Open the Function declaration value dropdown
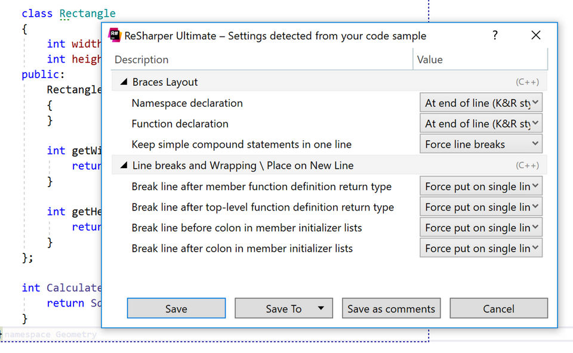The image size is (573, 353). (481, 124)
